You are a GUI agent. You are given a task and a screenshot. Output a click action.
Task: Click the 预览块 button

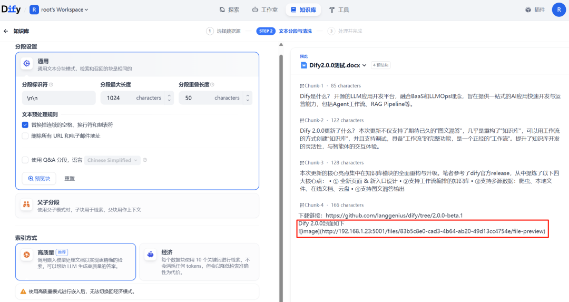coord(38,178)
